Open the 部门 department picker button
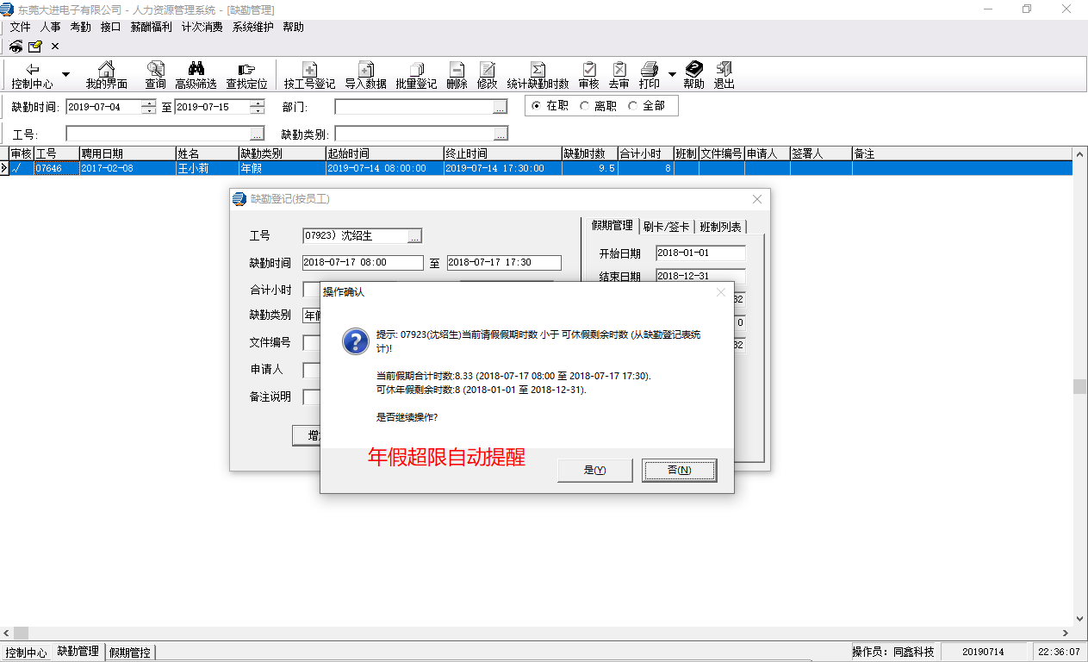The height and width of the screenshot is (662, 1088). click(500, 108)
